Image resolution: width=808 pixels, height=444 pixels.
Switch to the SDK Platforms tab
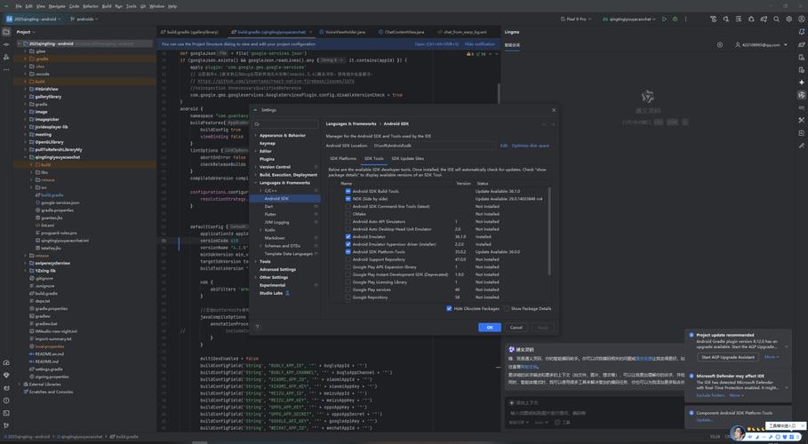(343, 159)
